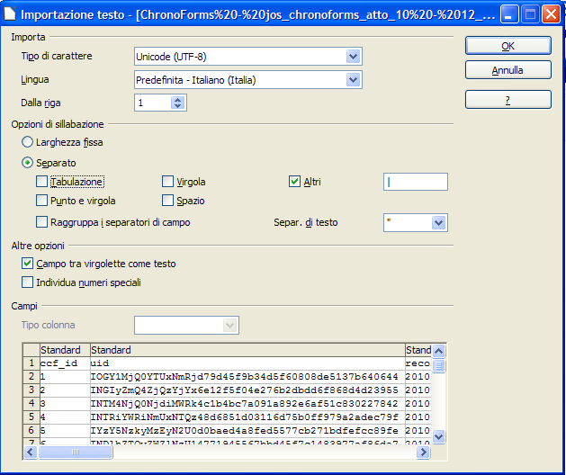Click the uid value starting with IYzY5Nzky

coord(247,430)
